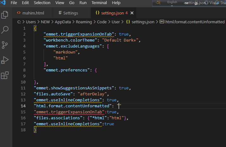Click the "workbench.colorTheme" key text

[x=70, y=40]
